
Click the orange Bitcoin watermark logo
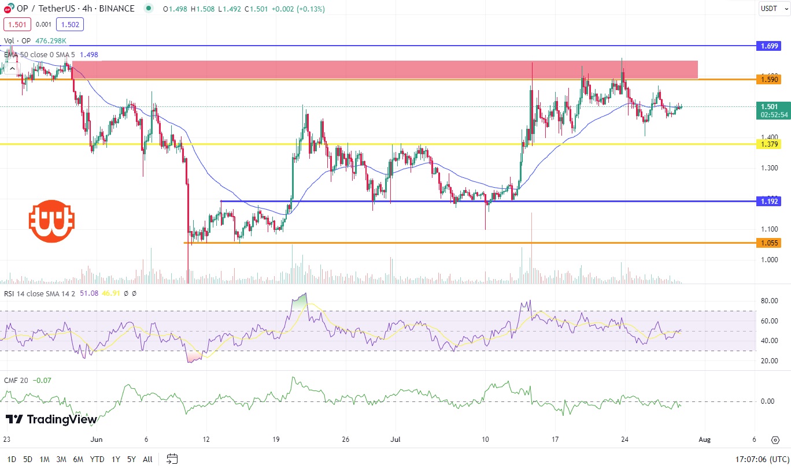(51, 221)
